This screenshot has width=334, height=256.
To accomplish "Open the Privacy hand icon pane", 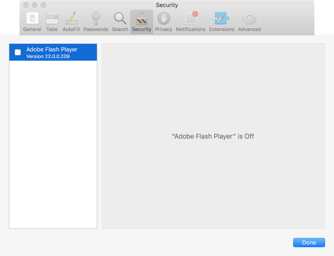I will (x=163, y=22).
